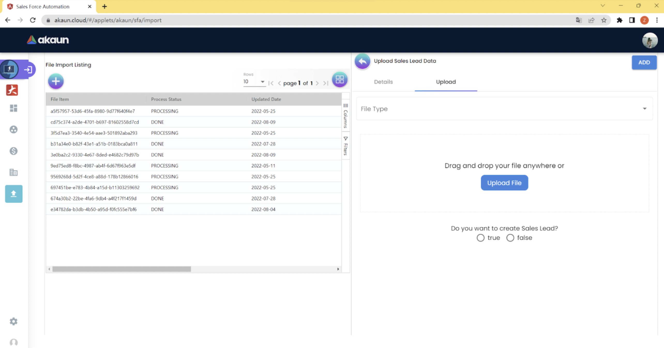
Task: Click the Upload File button
Action: pos(504,183)
